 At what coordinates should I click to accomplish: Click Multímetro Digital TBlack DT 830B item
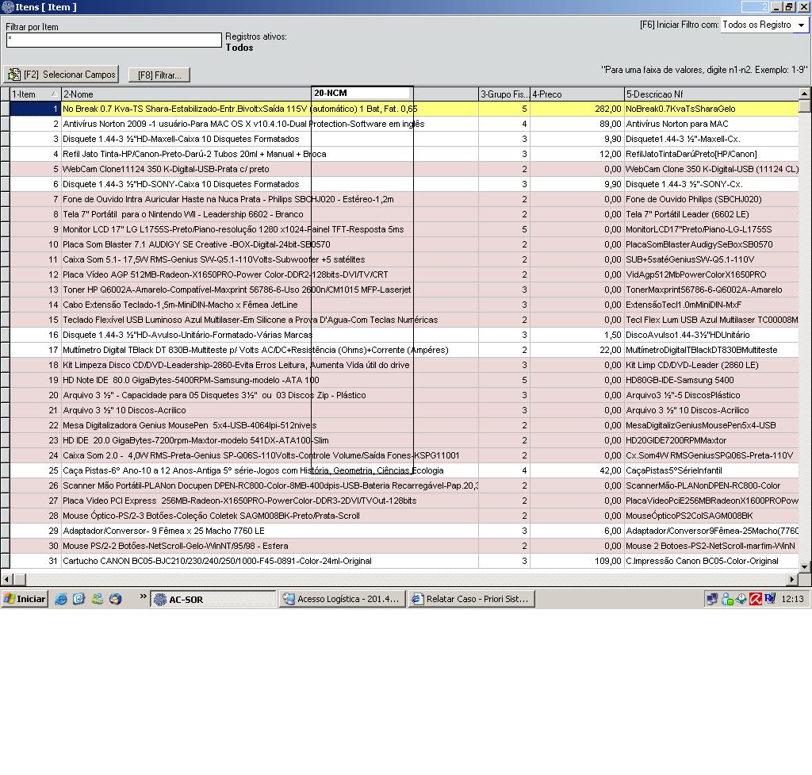coord(255,350)
